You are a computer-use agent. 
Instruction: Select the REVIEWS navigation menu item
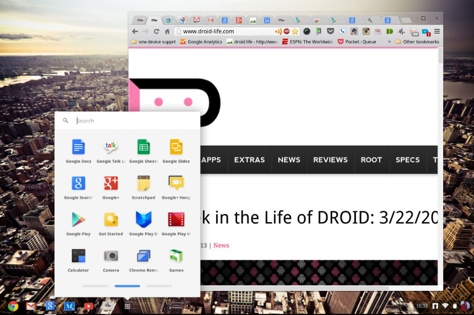[330, 160]
